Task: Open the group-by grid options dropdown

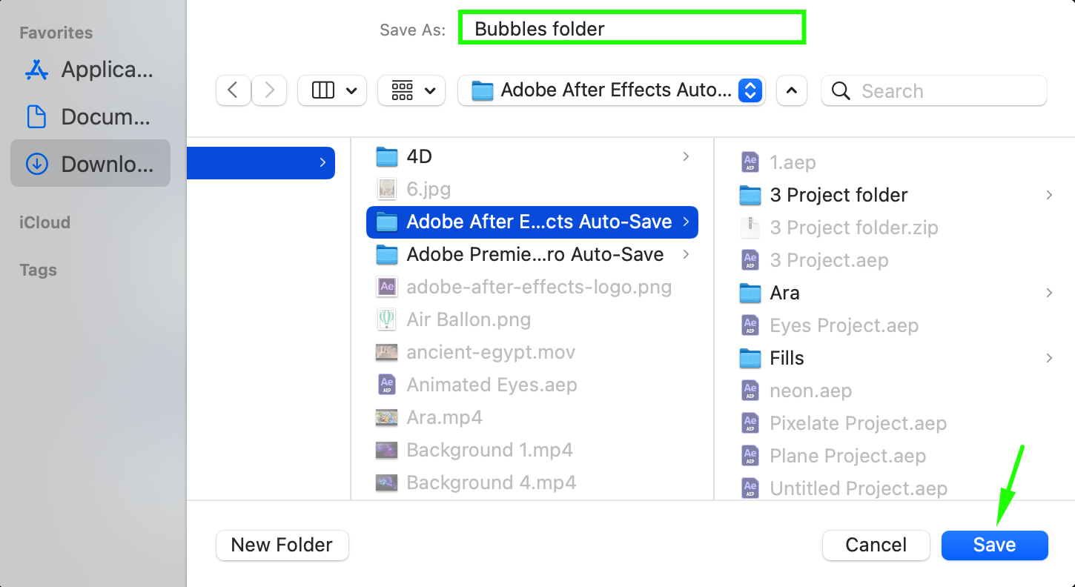Action: 411,90
